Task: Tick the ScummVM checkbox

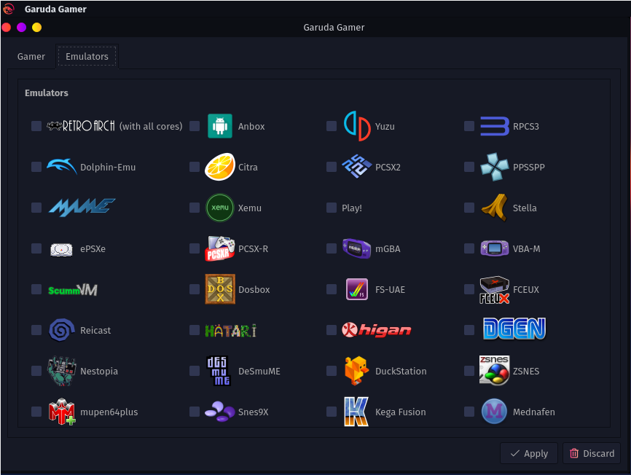Action: click(x=36, y=289)
